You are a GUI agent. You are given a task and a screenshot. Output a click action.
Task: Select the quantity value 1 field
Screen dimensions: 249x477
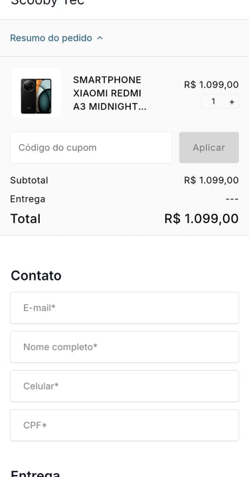point(213,102)
